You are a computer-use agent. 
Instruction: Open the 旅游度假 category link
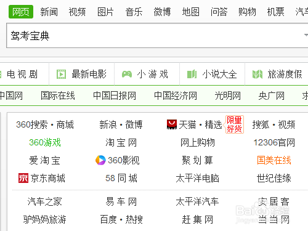285,74
